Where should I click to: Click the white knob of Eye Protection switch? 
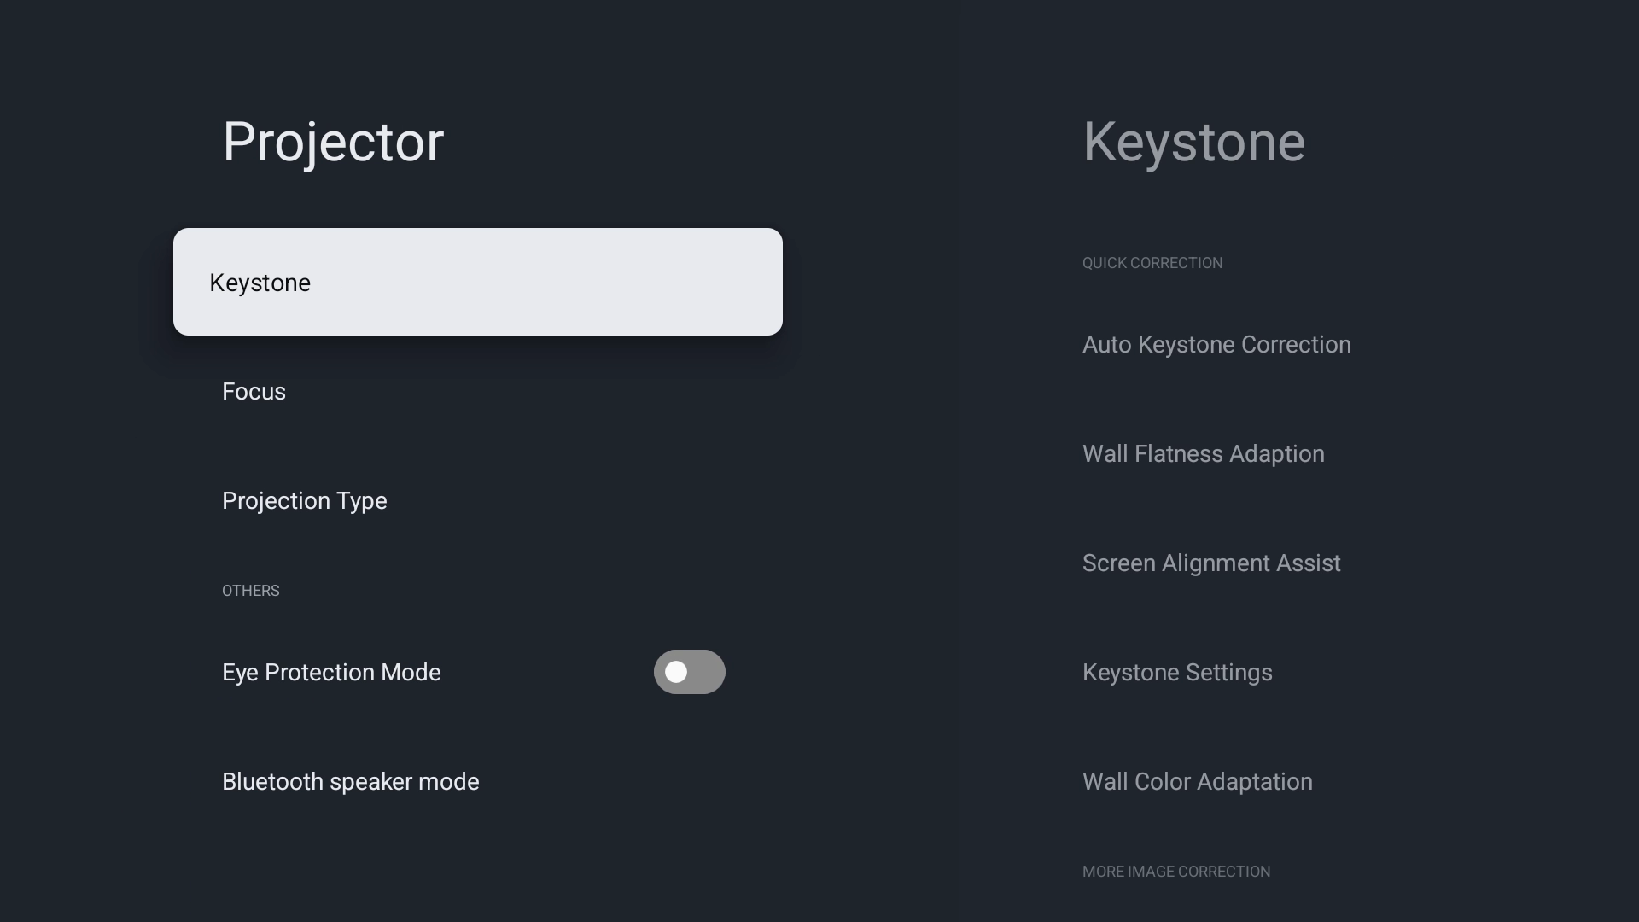point(676,672)
